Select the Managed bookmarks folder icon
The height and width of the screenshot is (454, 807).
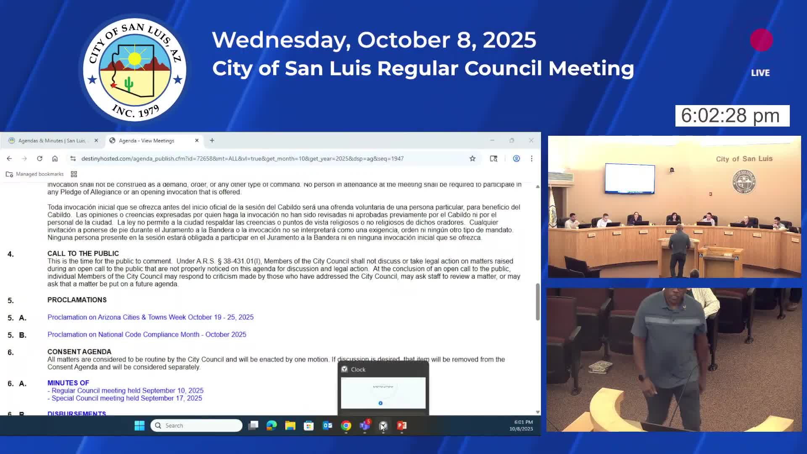point(9,174)
